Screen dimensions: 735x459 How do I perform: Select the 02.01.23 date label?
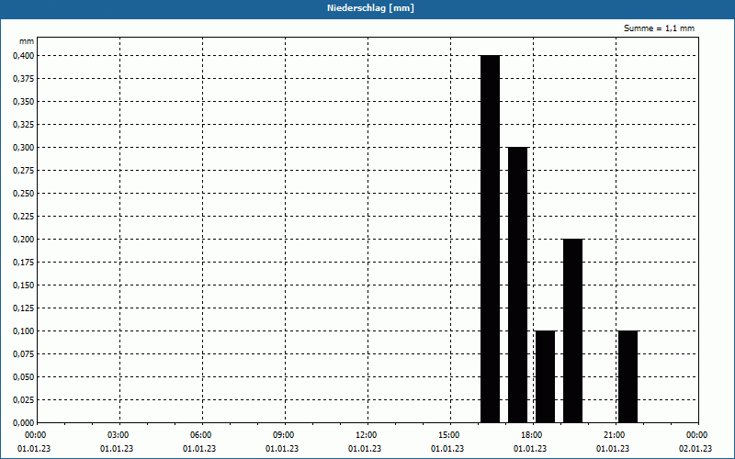695,449
